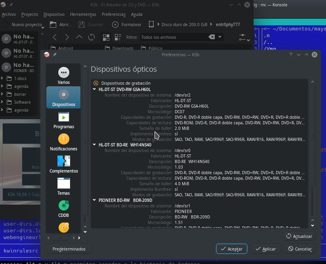This screenshot has height=264, width=326.
Task: Click the storage device icon in breadcrumb
Action: pyautogui.click(x=151, y=25)
